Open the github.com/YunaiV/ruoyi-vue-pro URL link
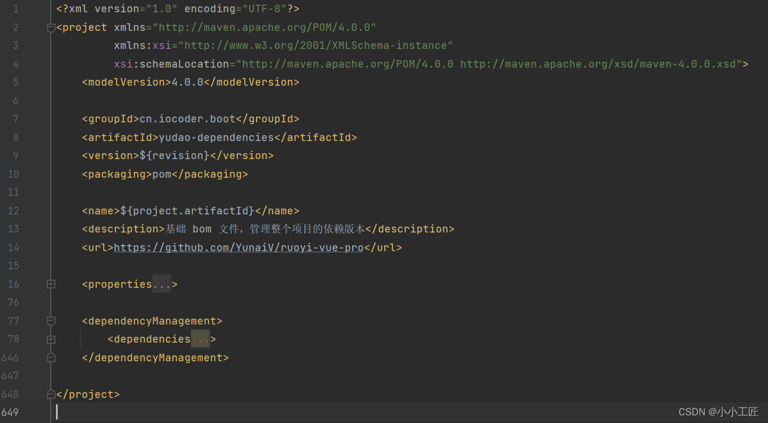 [239, 248]
